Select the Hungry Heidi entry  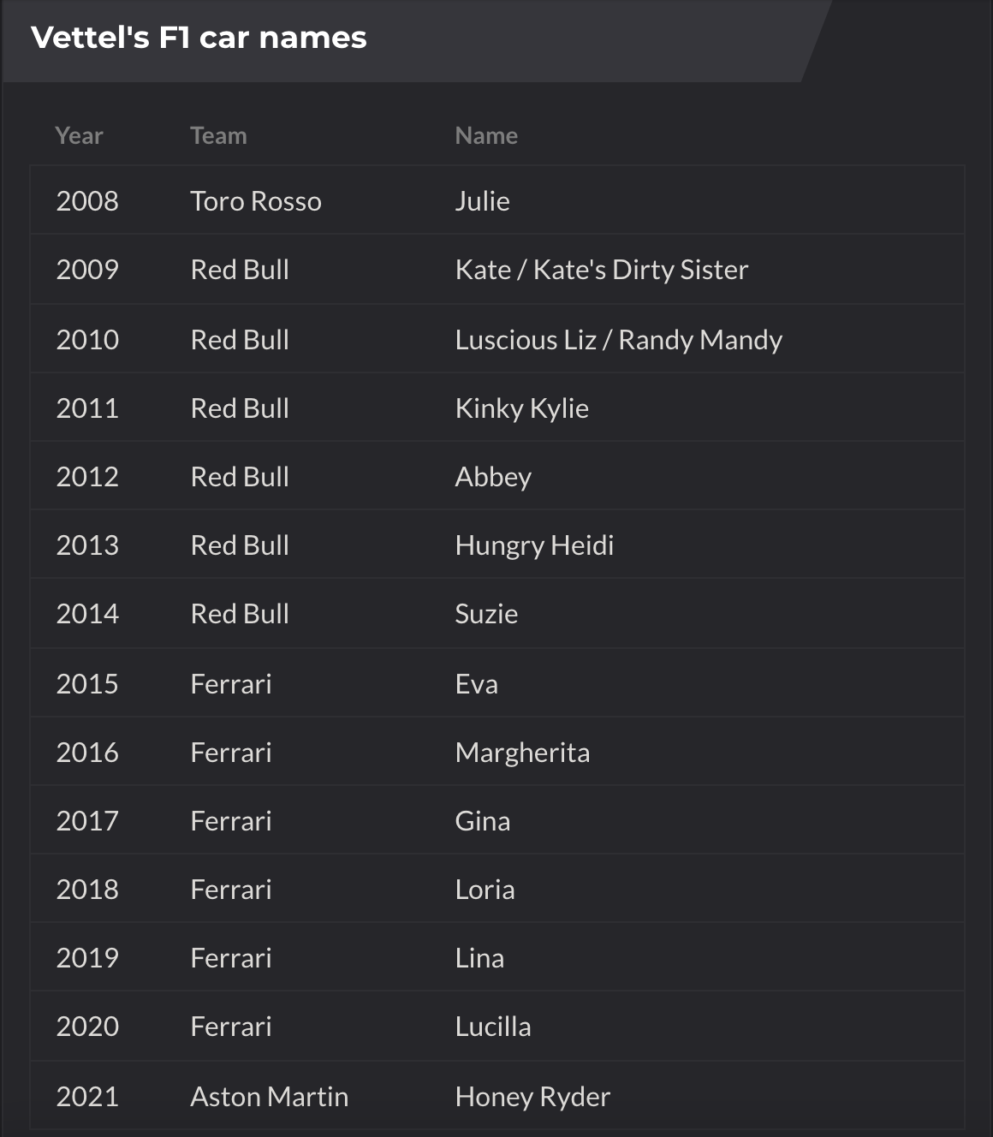coord(534,545)
